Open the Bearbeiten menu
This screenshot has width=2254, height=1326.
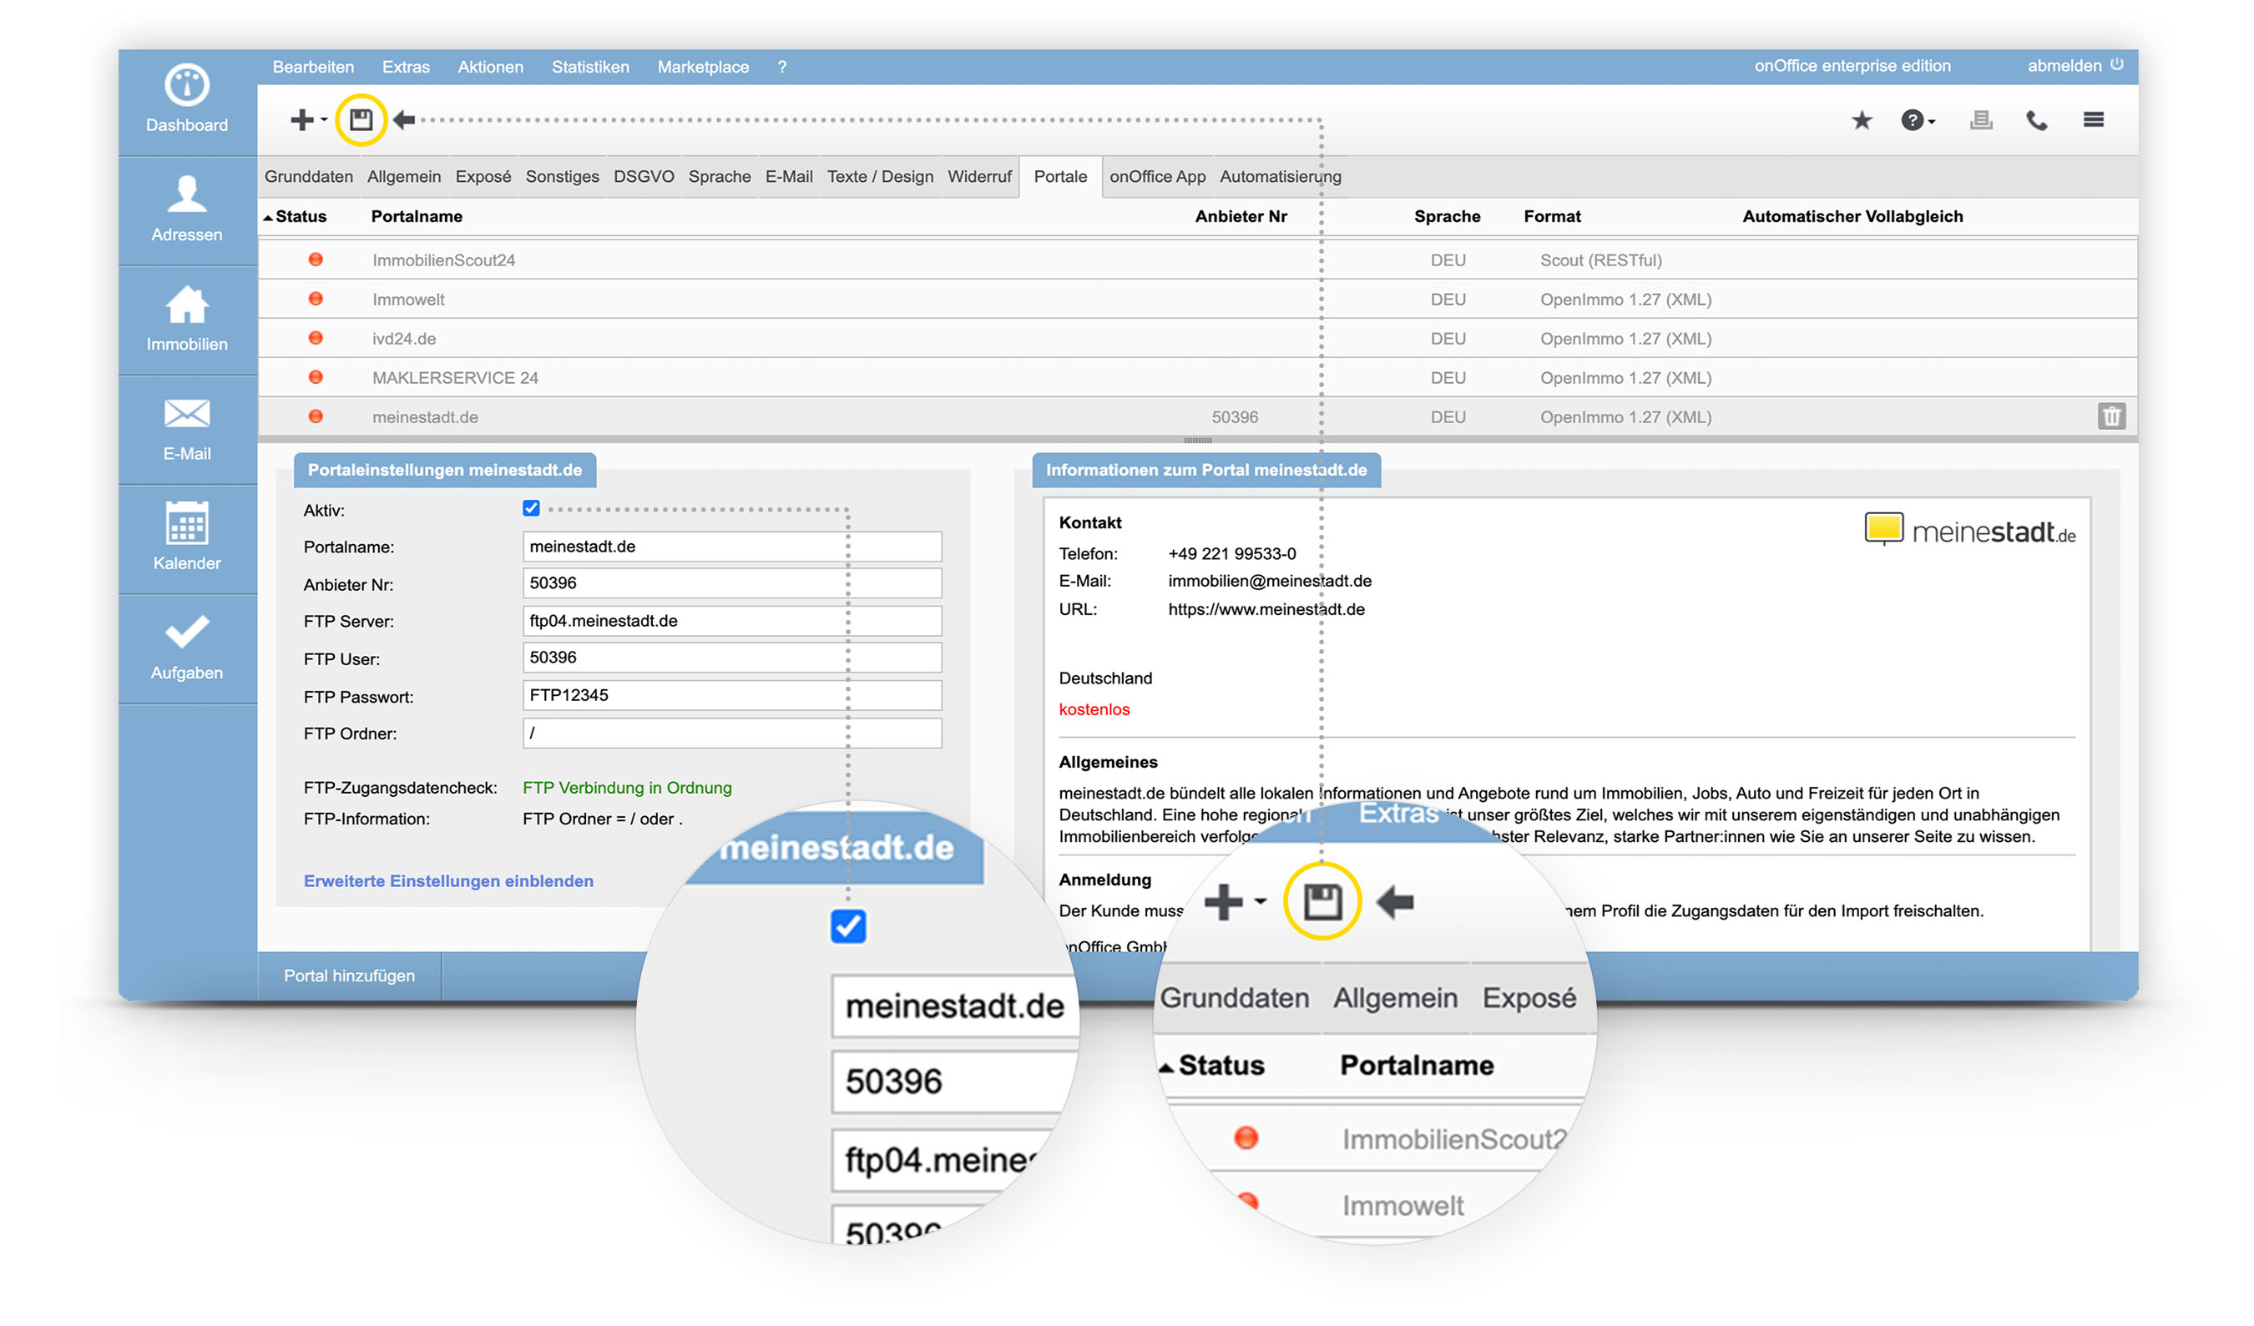(313, 67)
